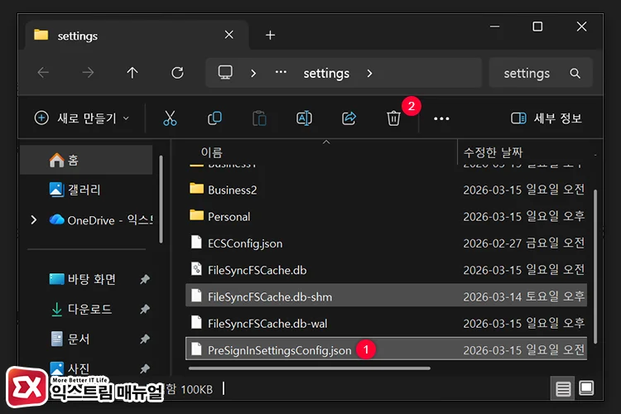Screen dimensions: 621x414
Task: Click the Paste clipboard icon
Action: pyautogui.click(x=259, y=118)
